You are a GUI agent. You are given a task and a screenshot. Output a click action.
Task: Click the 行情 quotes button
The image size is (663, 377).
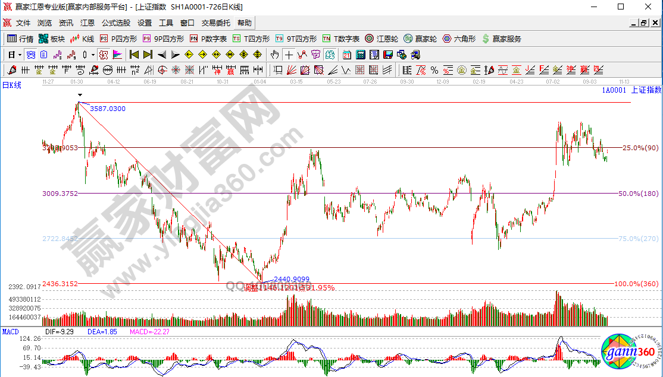(x=20, y=39)
